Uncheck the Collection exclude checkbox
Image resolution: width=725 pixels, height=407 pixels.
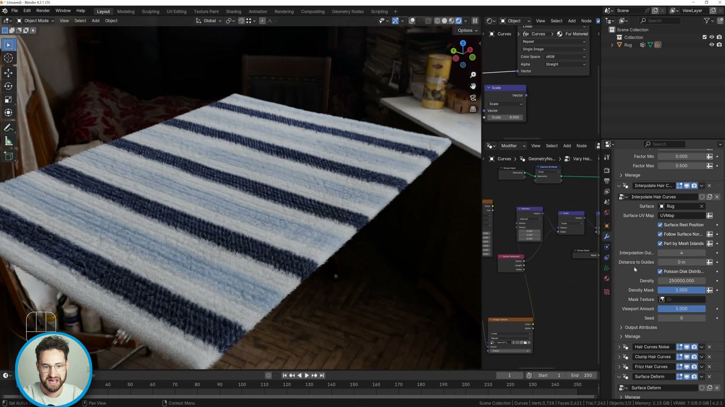coord(704,37)
